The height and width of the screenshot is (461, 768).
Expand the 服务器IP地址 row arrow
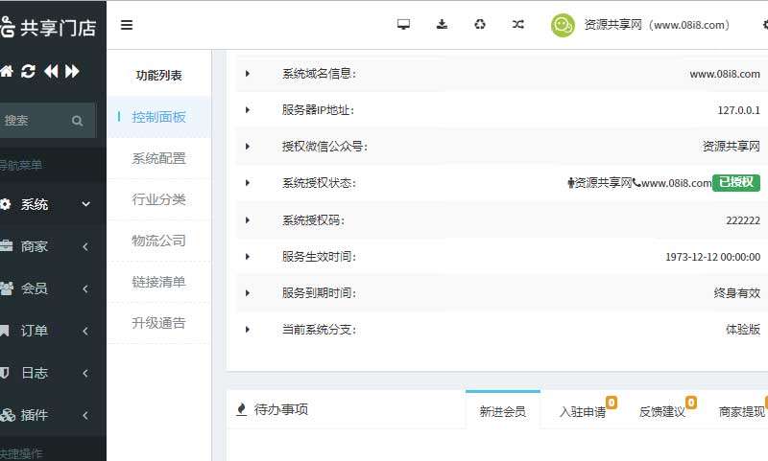(248, 110)
